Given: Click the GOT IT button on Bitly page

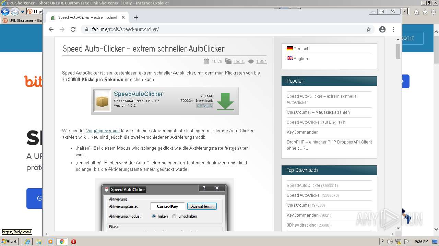Looking at the screenshot, I should [408, 38].
